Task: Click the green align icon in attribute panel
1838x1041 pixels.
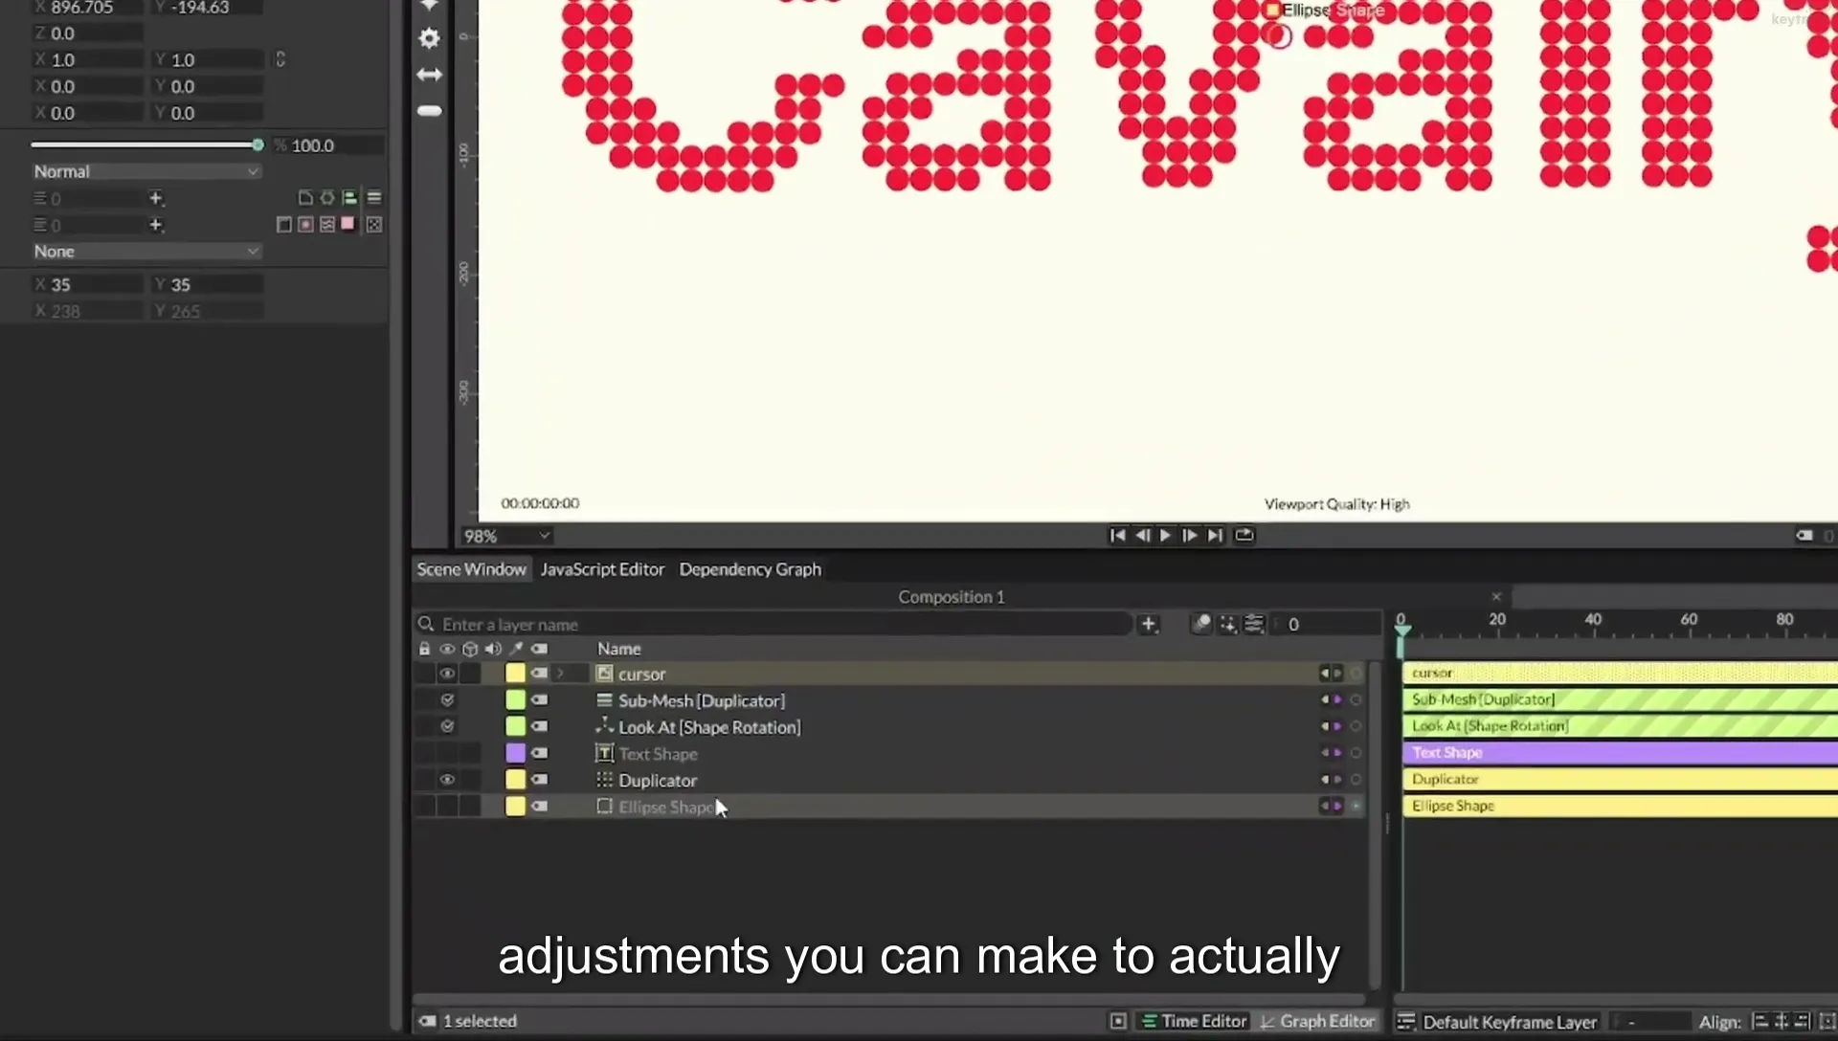Action: [x=349, y=198]
